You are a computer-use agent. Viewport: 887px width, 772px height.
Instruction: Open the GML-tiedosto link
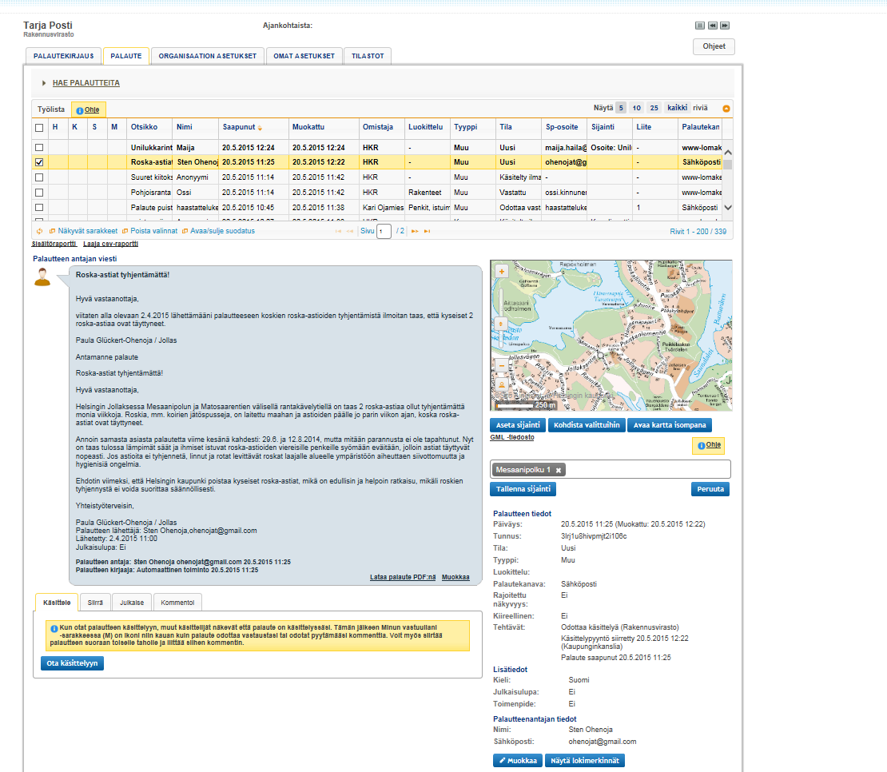[512, 438]
